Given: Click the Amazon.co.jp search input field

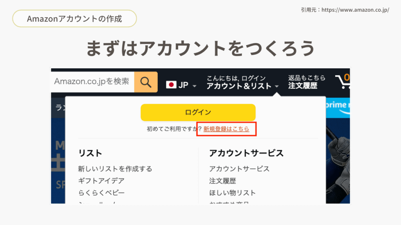Looking at the screenshot, I should click(92, 82).
